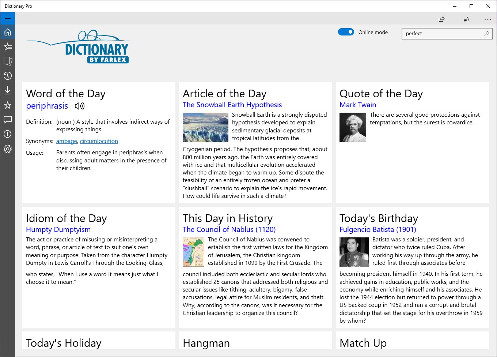Click the search box containing perfect
This screenshot has height=357, width=497.
[442, 33]
